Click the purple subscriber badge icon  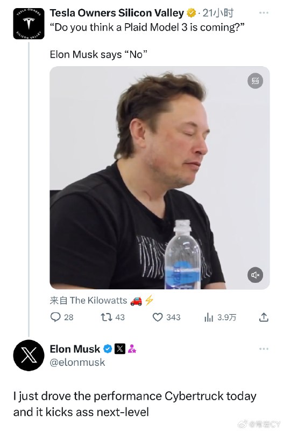point(132,349)
